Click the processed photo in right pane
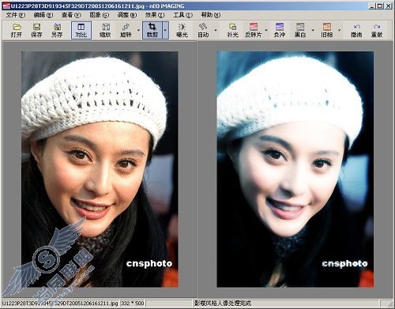This screenshot has width=395, height=309. pyautogui.click(x=295, y=169)
